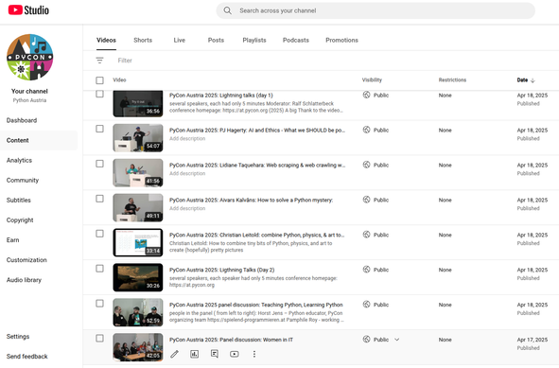Click the search magnifier icon

(227, 10)
